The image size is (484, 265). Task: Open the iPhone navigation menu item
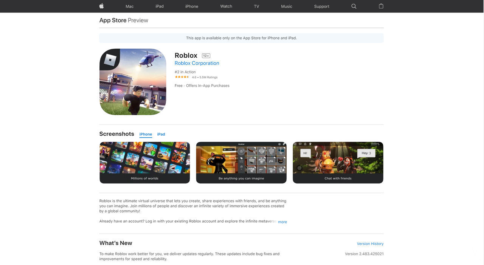click(192, 6)
